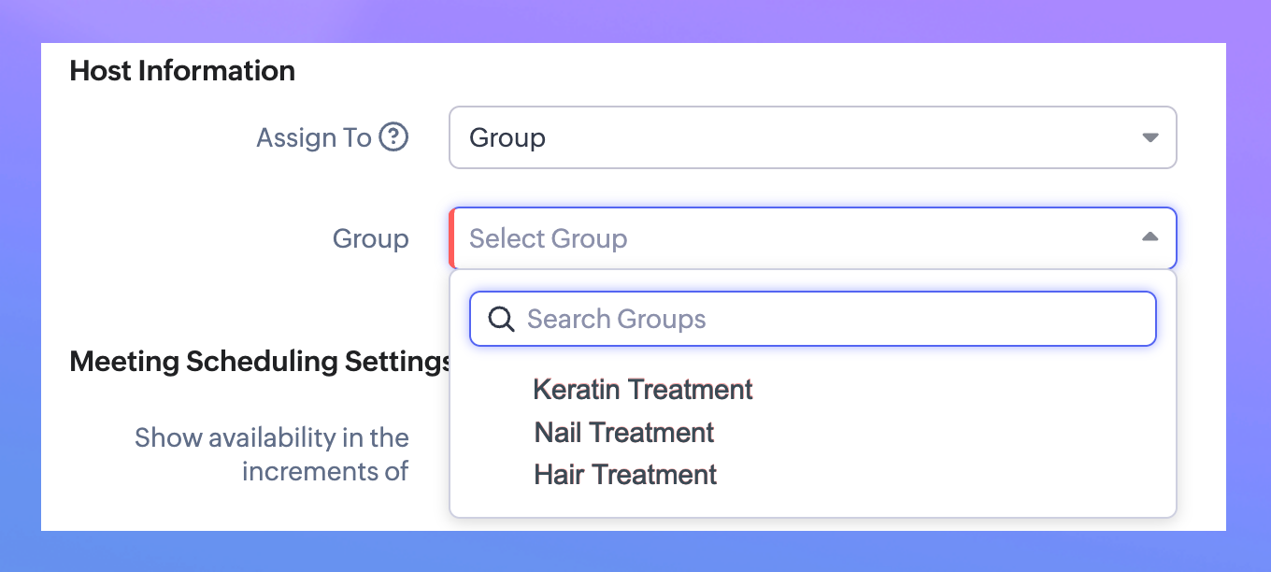Pick Hair Treatment in the dropdown list
Viewport: 1271px width, 572px height.
pos(625,475)
